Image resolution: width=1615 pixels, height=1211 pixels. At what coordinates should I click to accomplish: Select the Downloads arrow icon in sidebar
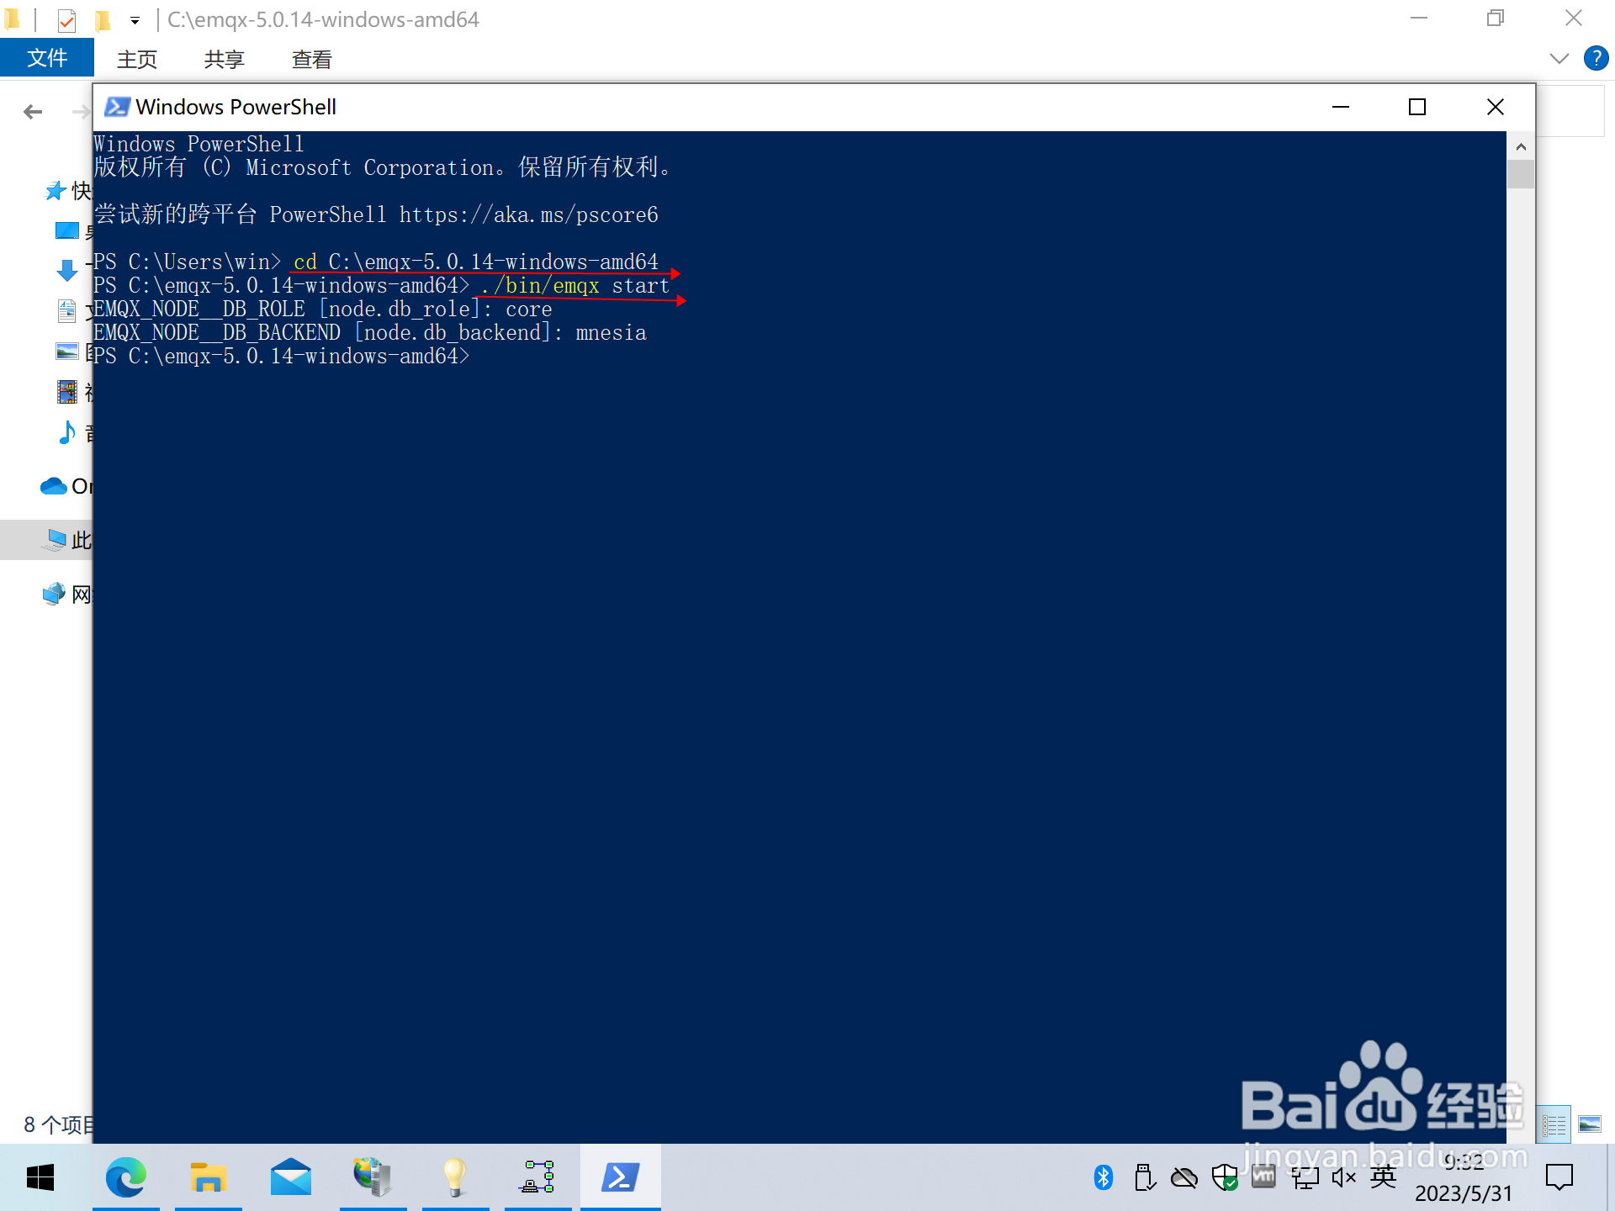point(66,270)
